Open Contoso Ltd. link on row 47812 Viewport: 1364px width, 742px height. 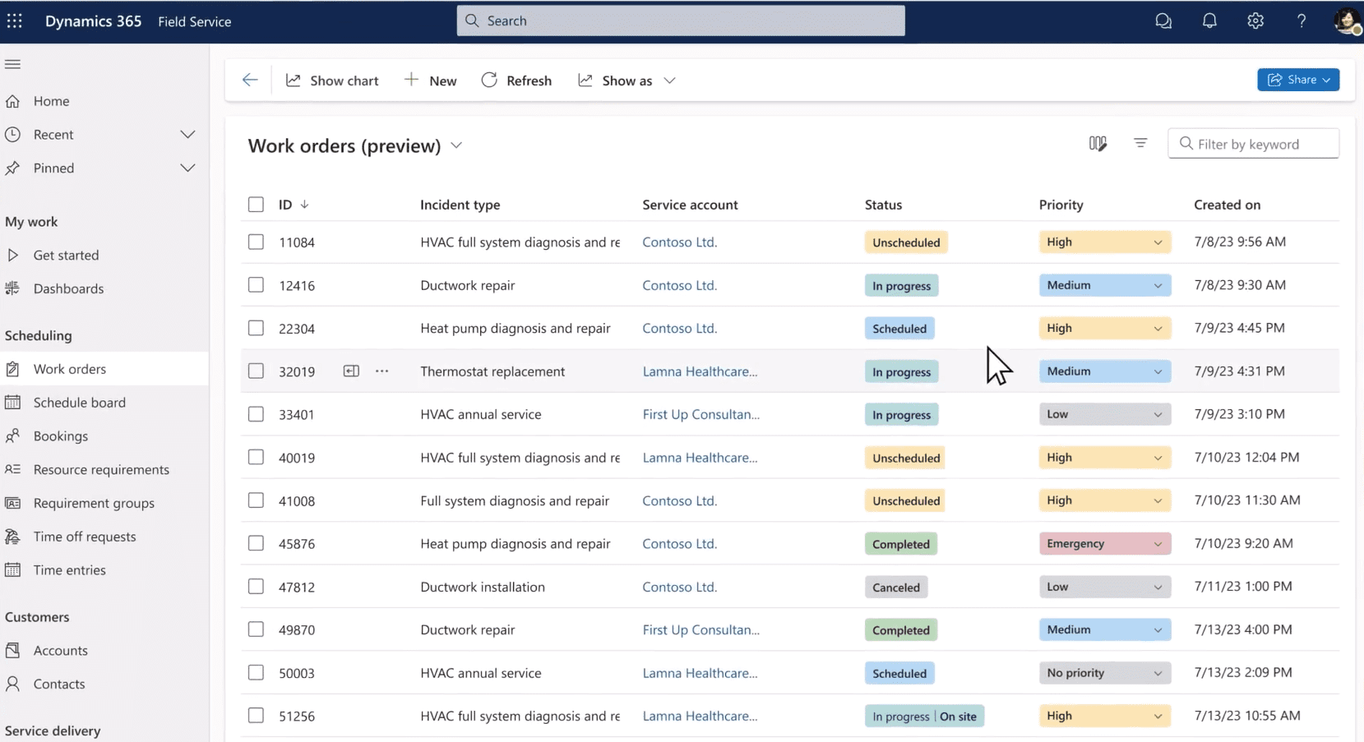[679, 587]
